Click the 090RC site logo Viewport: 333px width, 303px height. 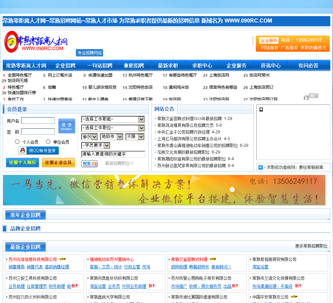click(x=36, y=42)
